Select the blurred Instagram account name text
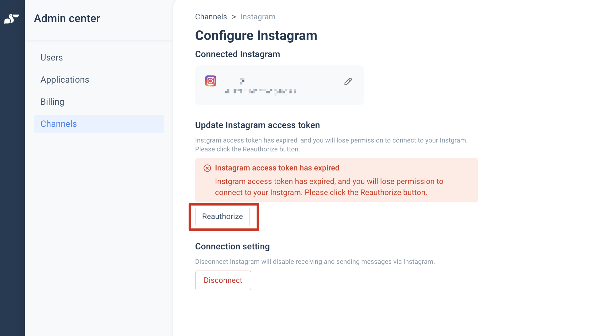 pyautogui.click(x=260, y=86)
